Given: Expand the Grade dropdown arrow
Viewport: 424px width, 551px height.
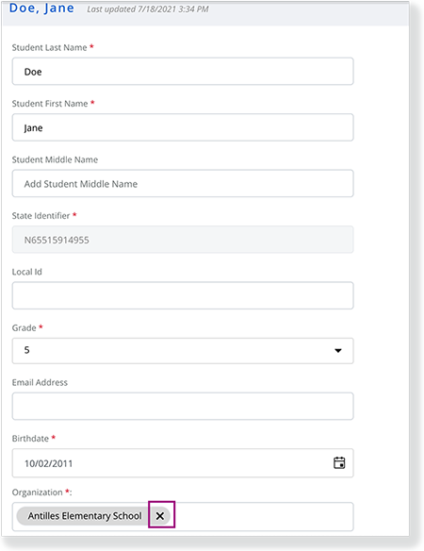Looking at the screenshot, I should (x=338, y=351).
